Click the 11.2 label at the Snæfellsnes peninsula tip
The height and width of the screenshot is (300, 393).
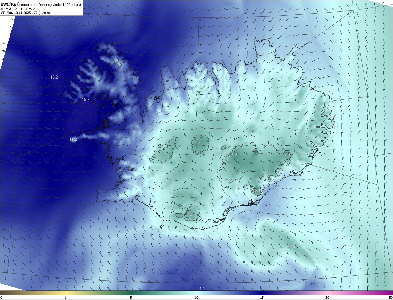(73, 139)
